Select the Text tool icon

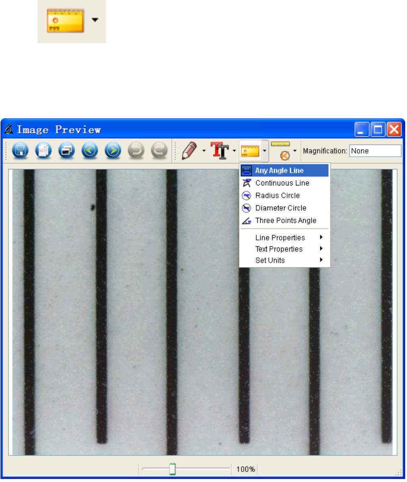coord(220,151)
